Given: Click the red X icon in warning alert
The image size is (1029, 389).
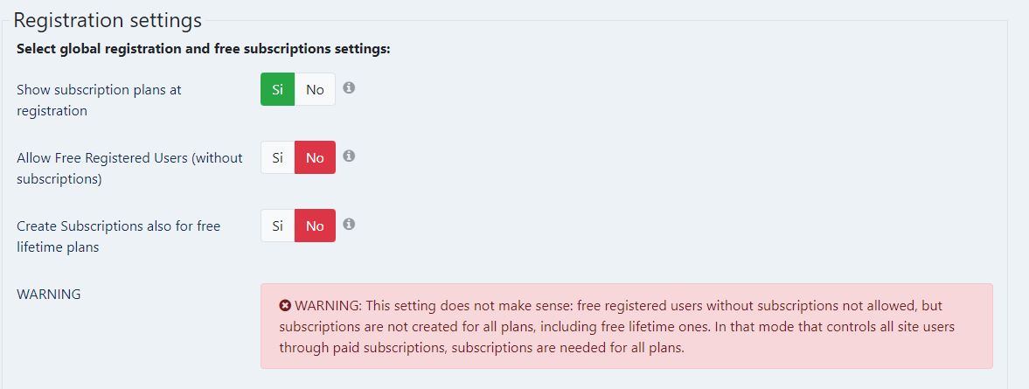Looking at the screenshot, I should coord(285,306).
